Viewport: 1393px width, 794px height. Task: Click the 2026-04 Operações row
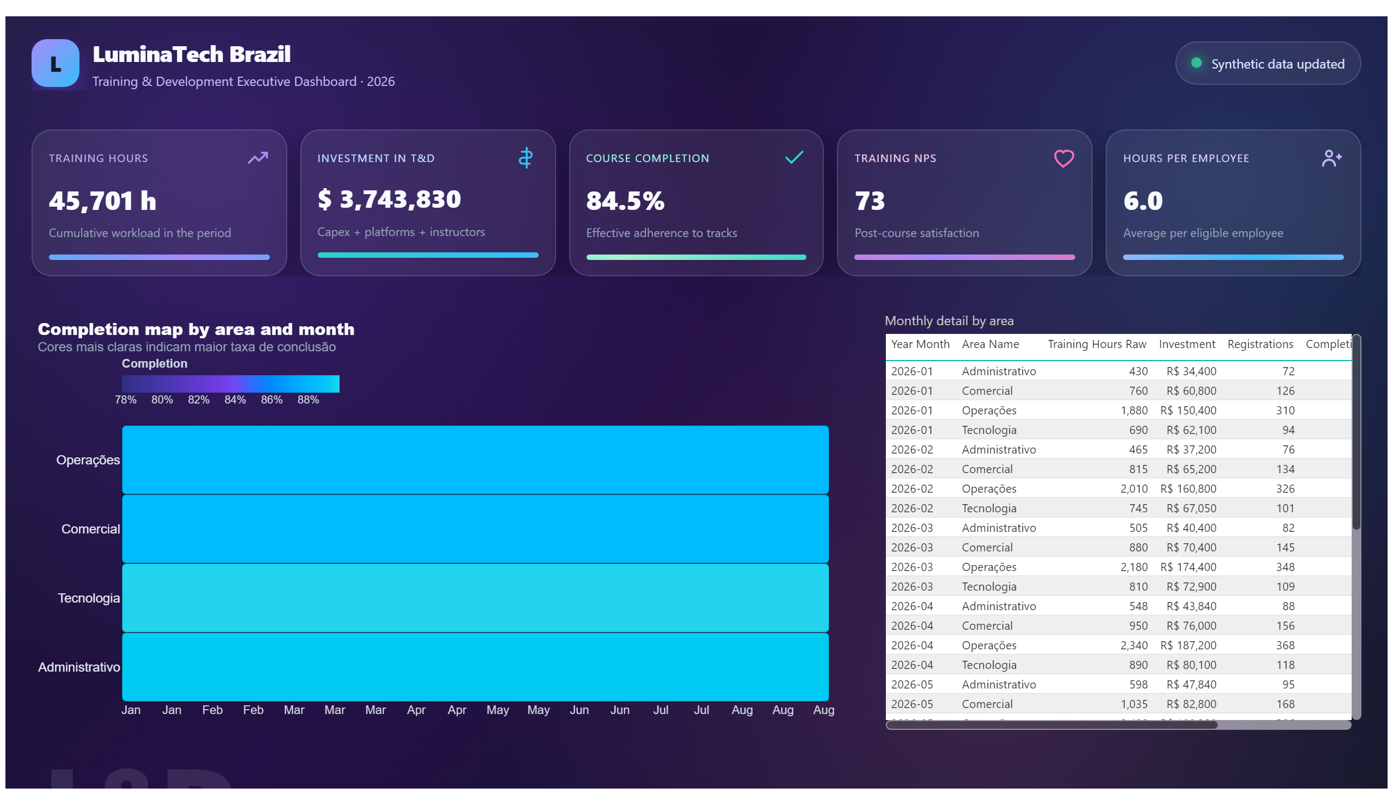coord(1118,645)
